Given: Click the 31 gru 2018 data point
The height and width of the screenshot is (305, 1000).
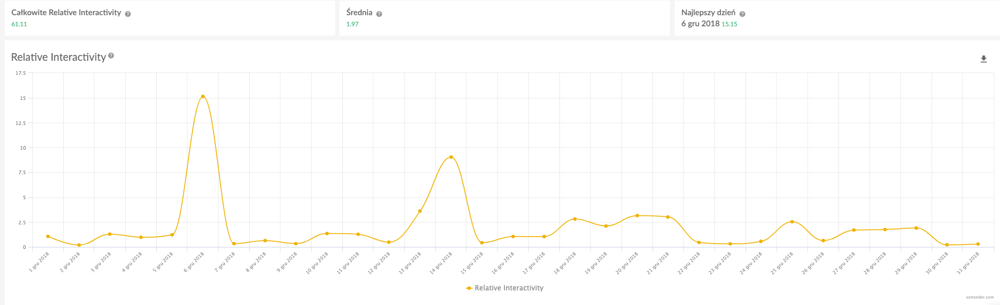Looking at the screenshot, I should (x=978, y=244).
